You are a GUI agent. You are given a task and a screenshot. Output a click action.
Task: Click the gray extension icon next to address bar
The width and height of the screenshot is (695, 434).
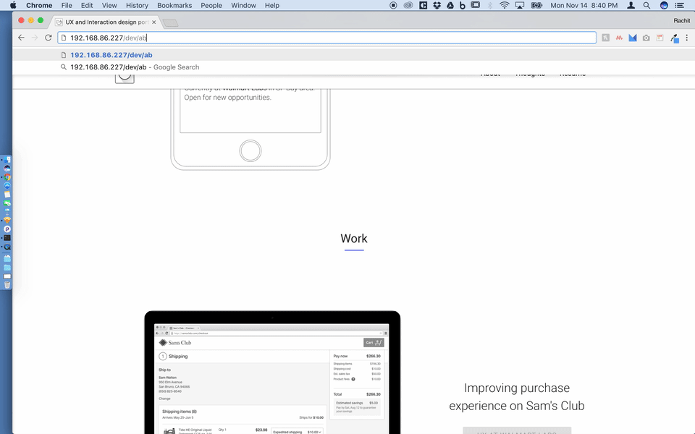(605, 38)
